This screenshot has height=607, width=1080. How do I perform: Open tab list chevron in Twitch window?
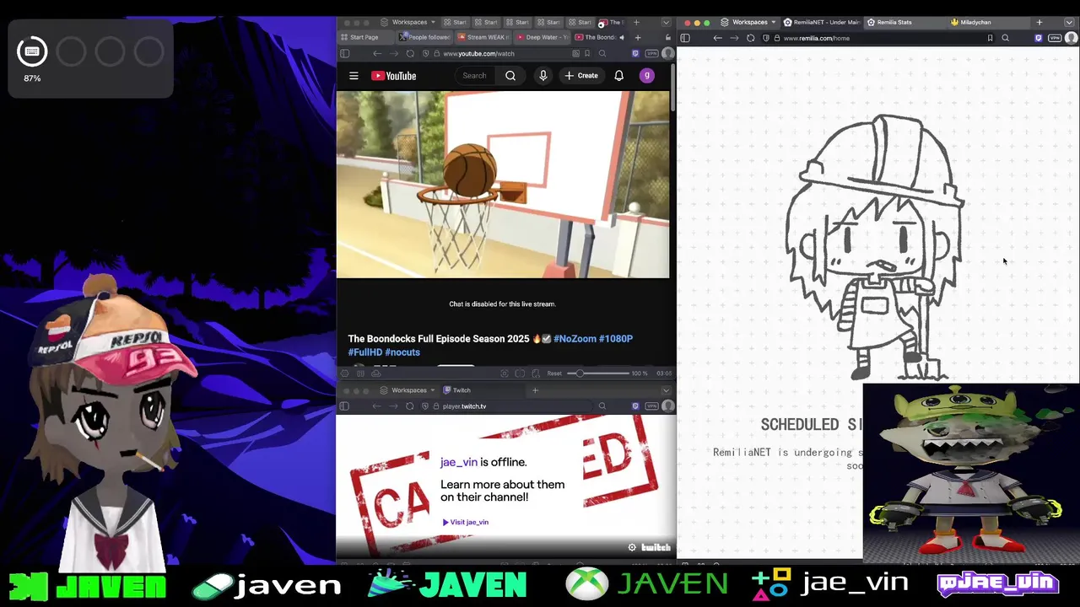point(666,390)
